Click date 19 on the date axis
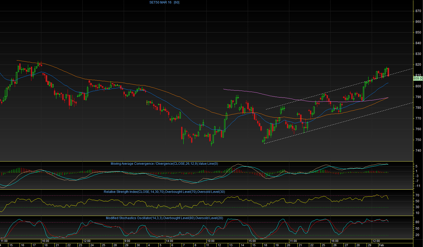The image size is (423, 247). pyautogui.click(x=277, y=245)
